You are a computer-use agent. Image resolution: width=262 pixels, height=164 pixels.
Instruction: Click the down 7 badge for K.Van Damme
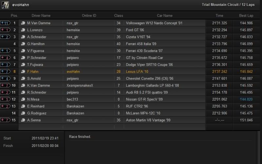[5, 85]
